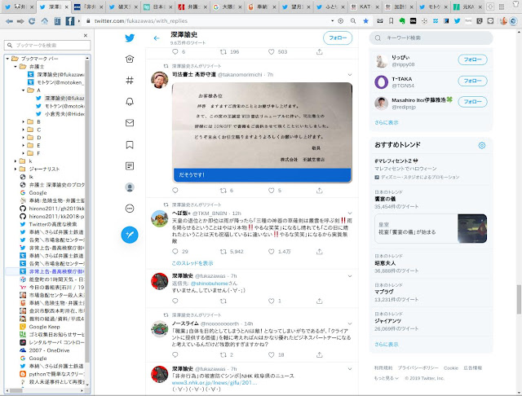Follow りっぴぃ @rippy08
This screenshot has width=522, height=396.
472,59
